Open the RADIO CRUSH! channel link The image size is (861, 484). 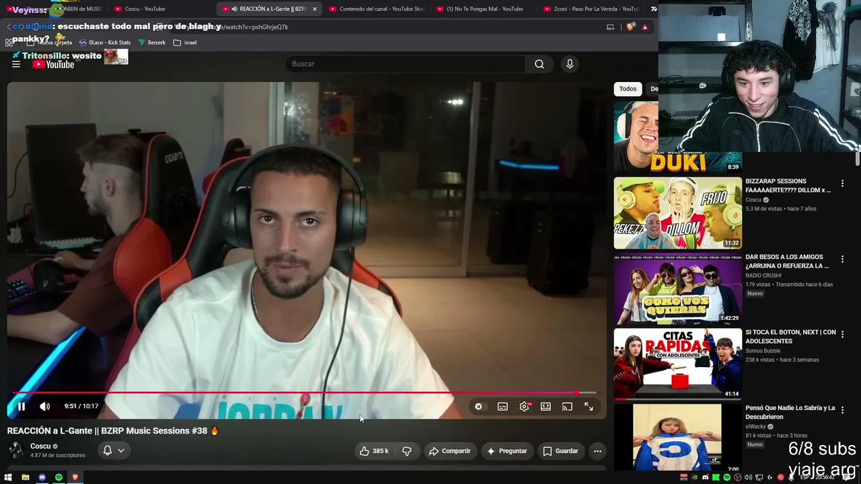[x=763, y=276]
